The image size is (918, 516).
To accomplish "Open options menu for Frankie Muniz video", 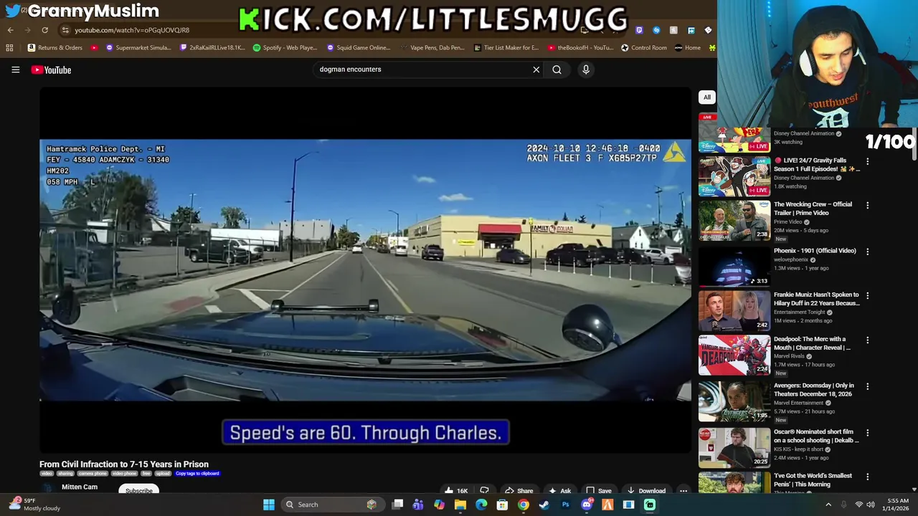I will (867, 295).
